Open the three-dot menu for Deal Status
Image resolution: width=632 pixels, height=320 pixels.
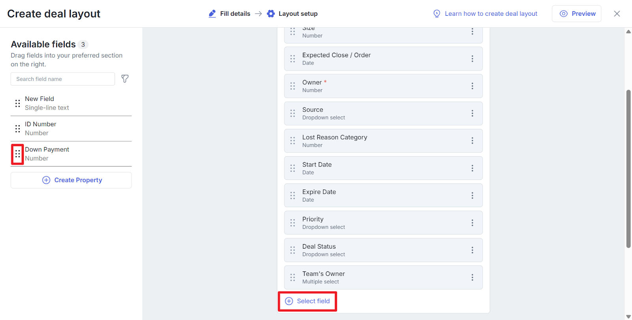(472, 250)
